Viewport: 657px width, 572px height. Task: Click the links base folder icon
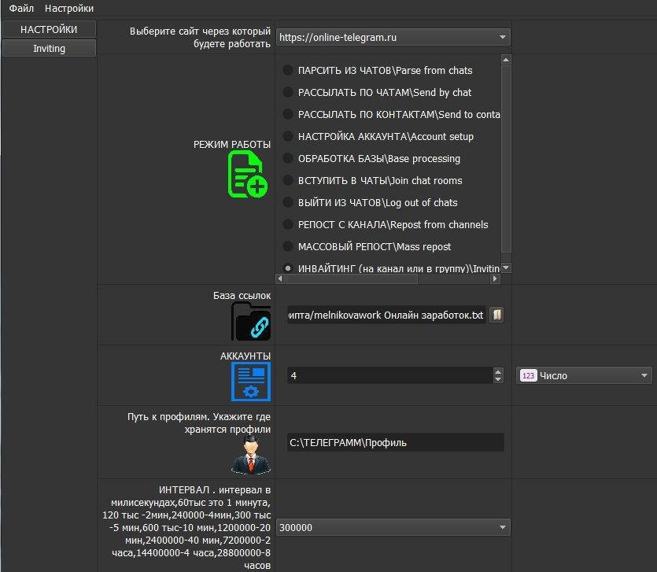pos(251,322)
